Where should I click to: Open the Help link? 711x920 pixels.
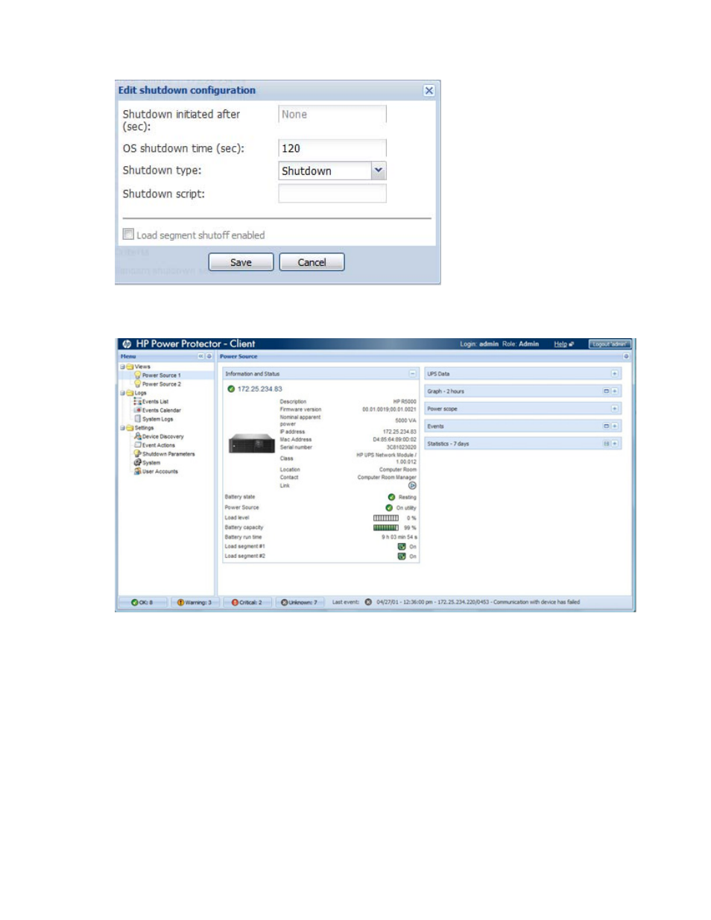pyautogui.click(x=560, y=344)
